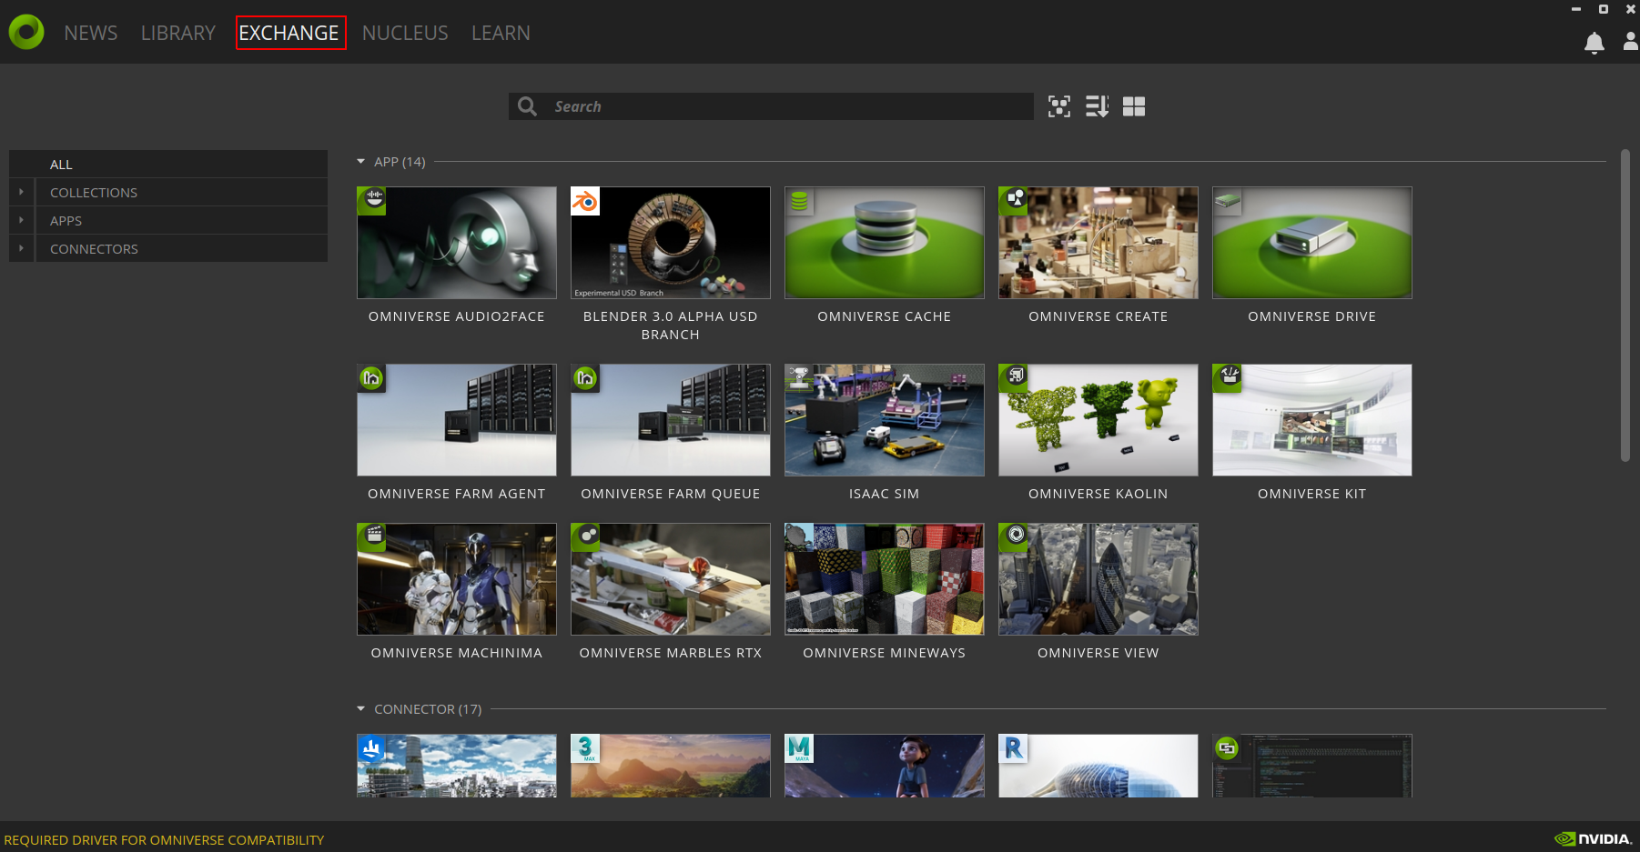Open the user account icon

pyautogui.click(x=1630, y=42)
